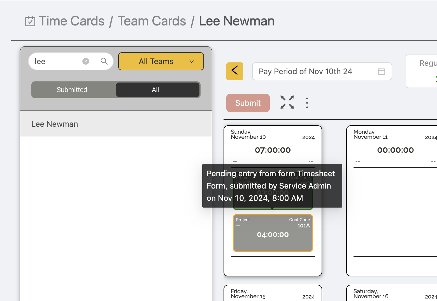Viewport: 437px width, 301px height.
Task: Open the Pay Period of Nov 10th 24 selector
Action: click(x=322, y=71)
